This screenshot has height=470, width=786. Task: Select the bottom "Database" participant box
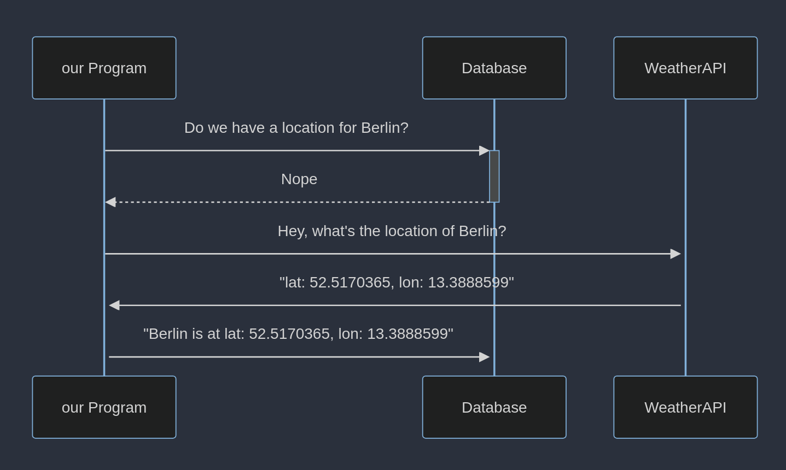coord(494,407)
